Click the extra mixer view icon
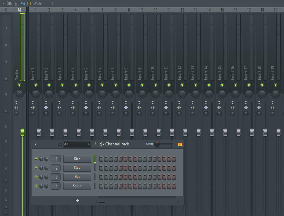The image size is (284, 216). 23,3
